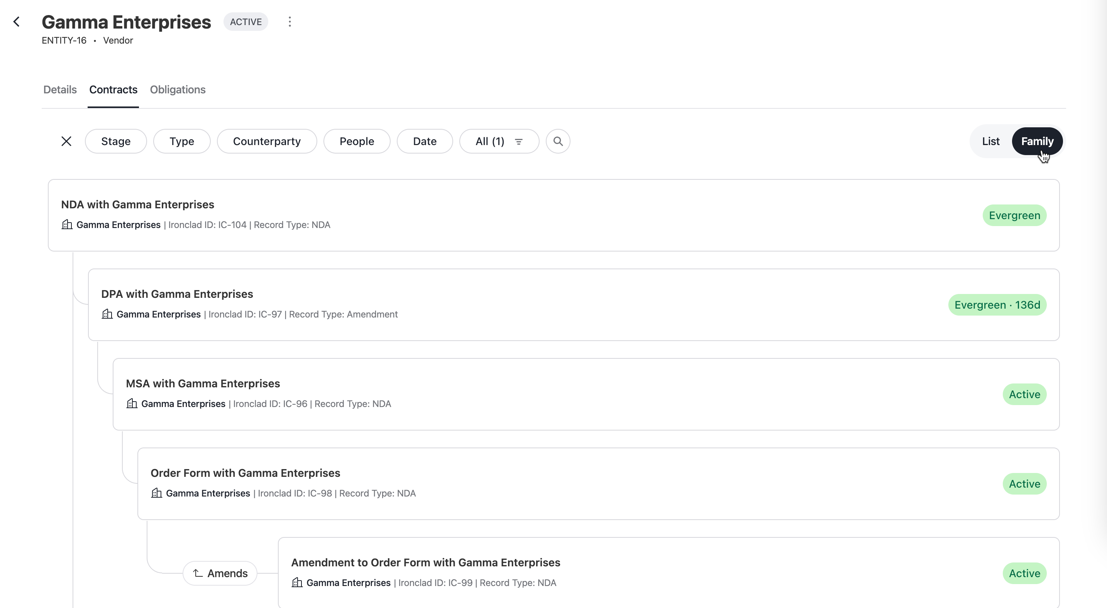
Task: Open the Counterparty filter dropdown
Action: tap(266, 141)
